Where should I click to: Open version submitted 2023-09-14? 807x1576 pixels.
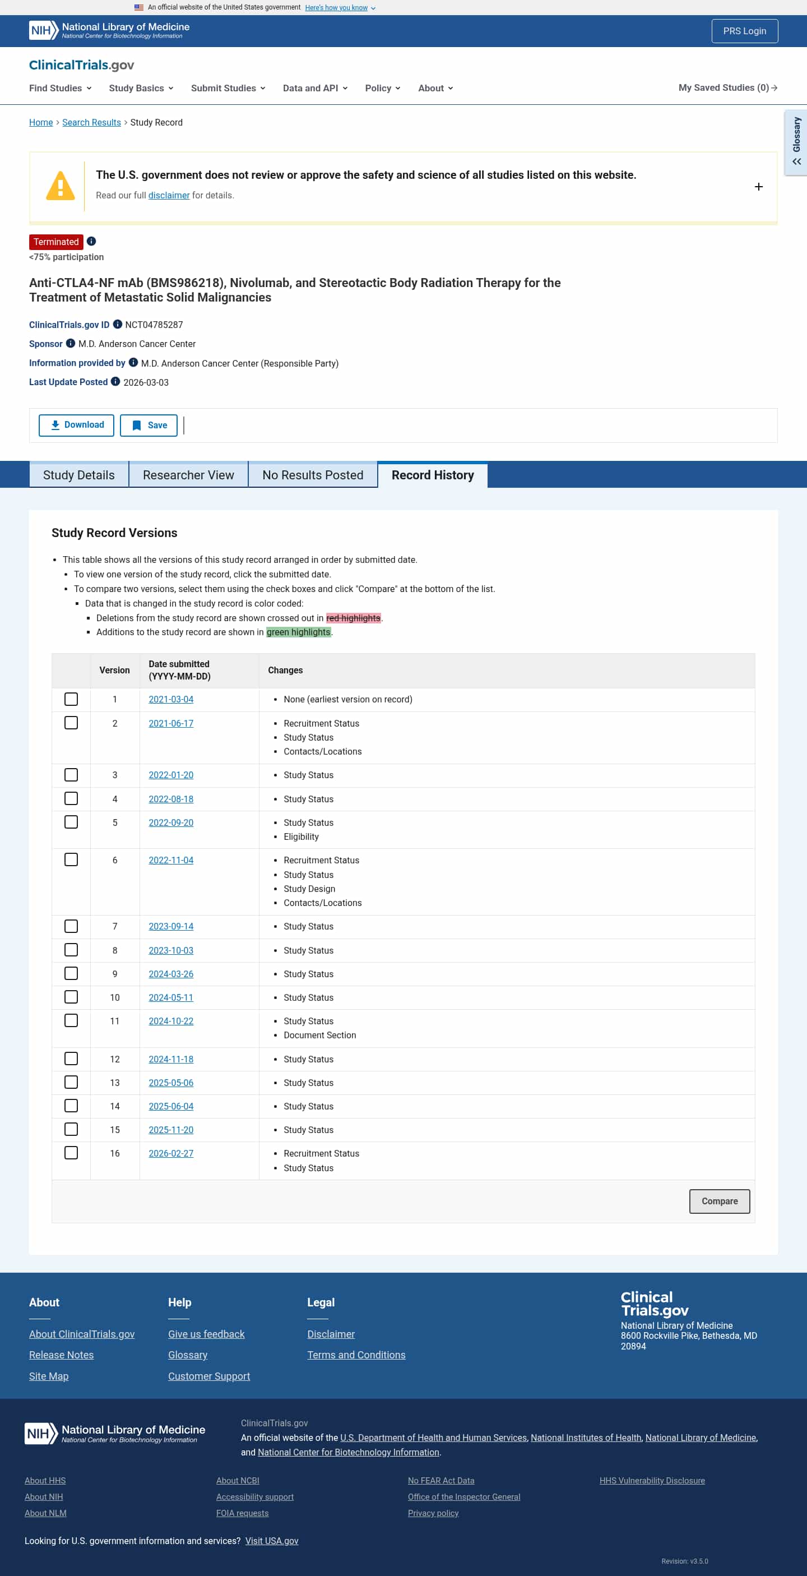point(171,926)
